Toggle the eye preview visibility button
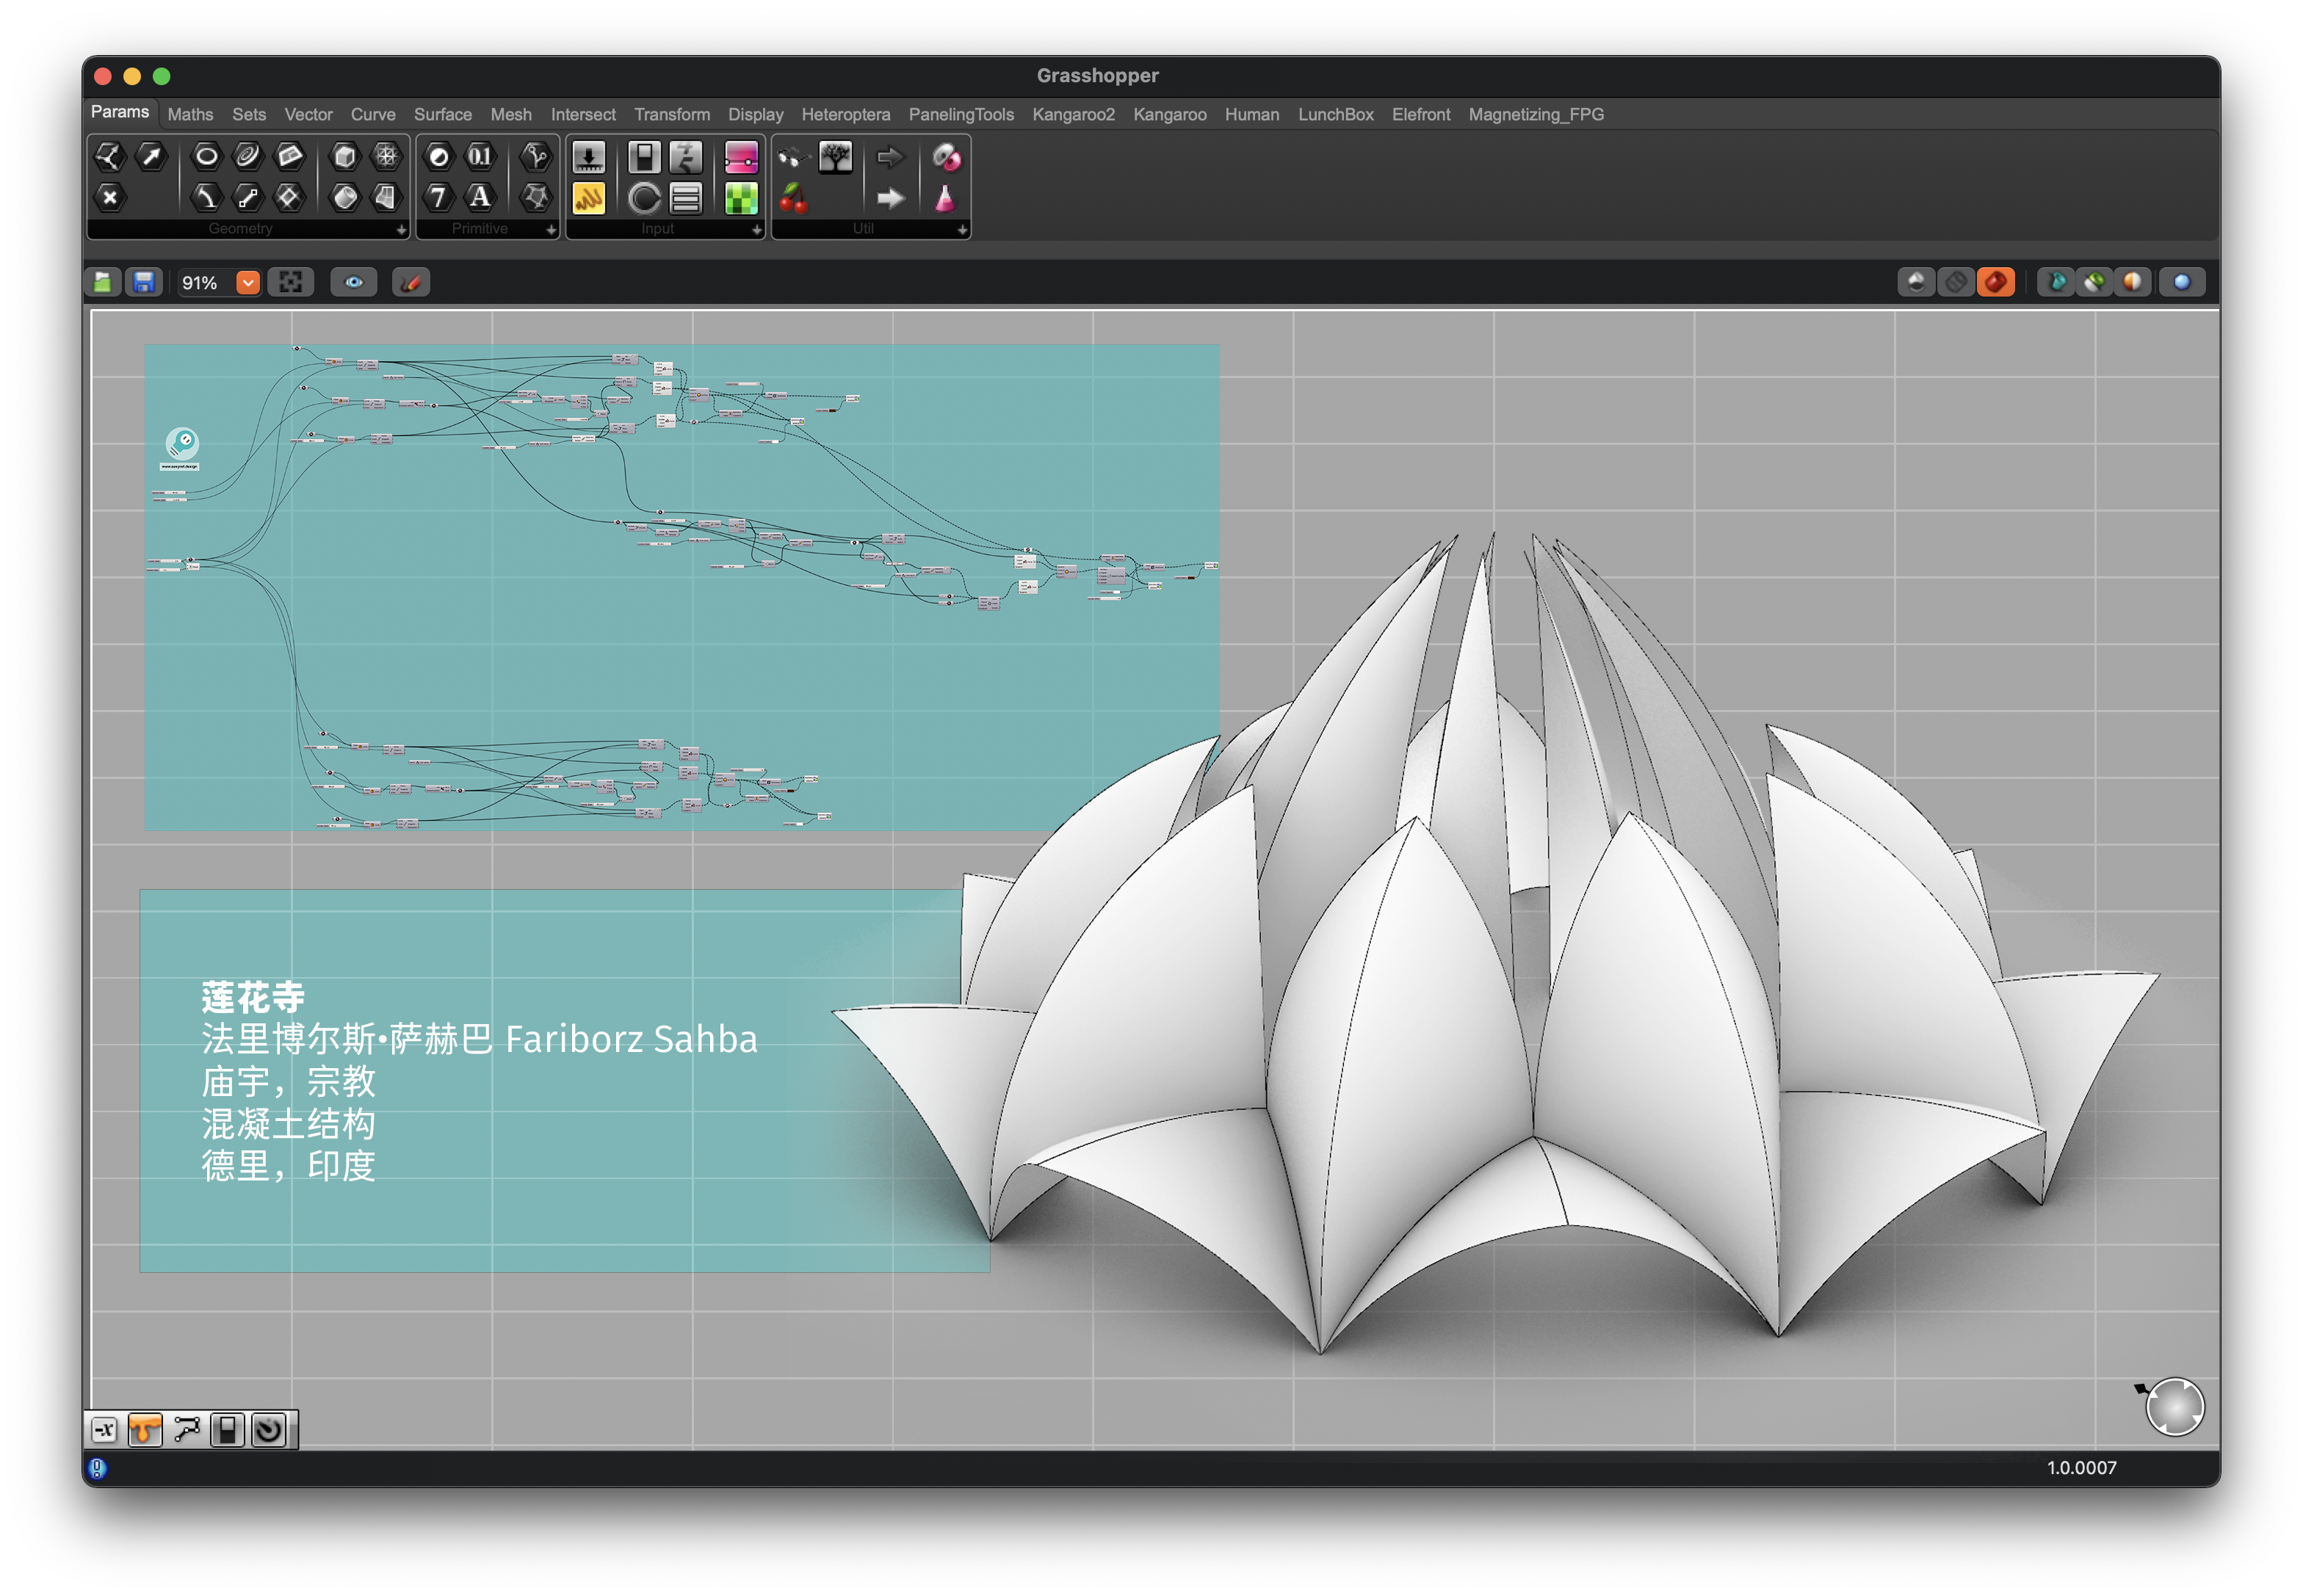2303x1596 pixels. point(354,282)
